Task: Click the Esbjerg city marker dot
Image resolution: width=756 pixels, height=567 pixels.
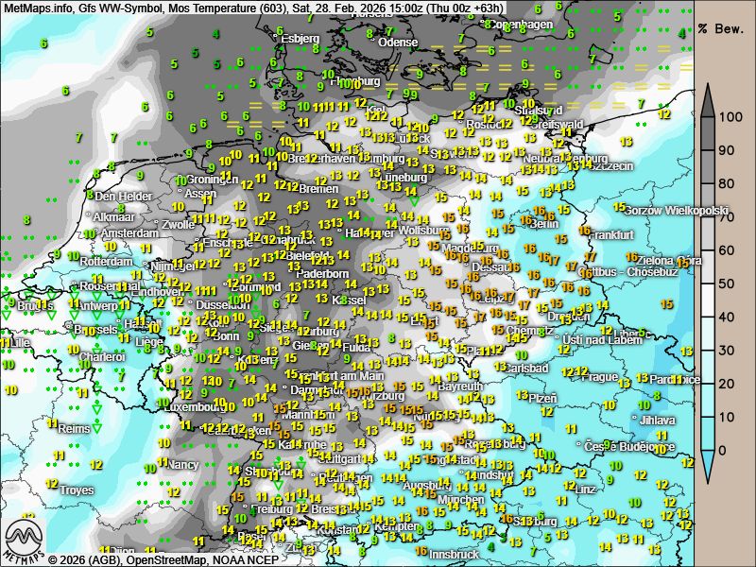Action: [x=276, y=38]
